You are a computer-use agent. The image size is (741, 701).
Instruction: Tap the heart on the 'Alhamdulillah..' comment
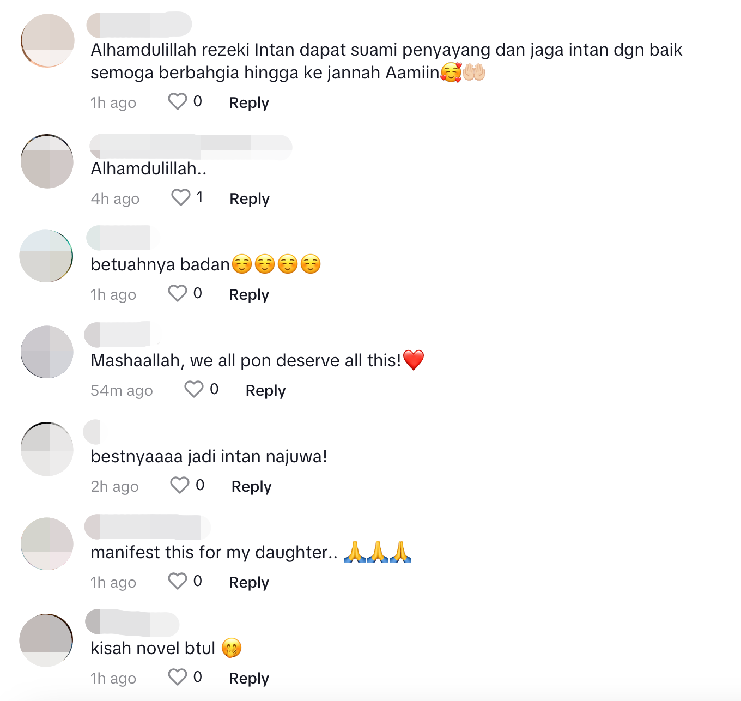tap(180, 197)
